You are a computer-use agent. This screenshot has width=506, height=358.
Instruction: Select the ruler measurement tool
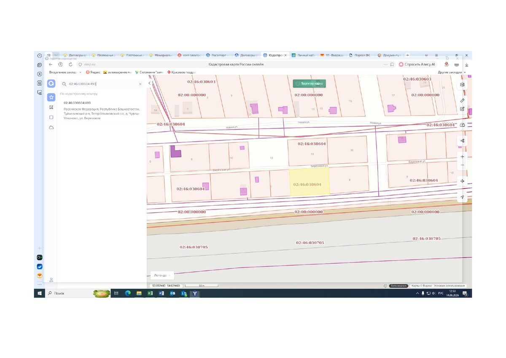463,101
